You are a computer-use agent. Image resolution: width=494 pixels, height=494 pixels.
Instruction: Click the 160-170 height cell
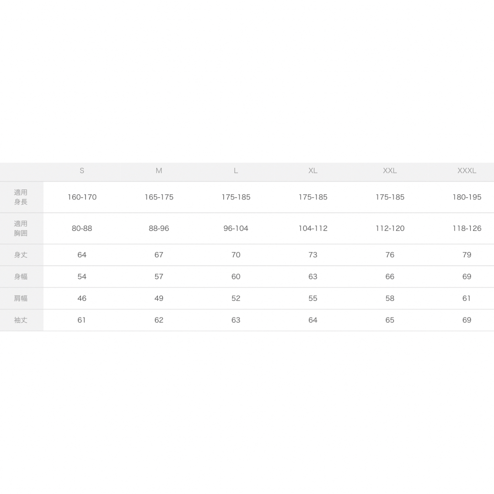click(x=82, y=197)
